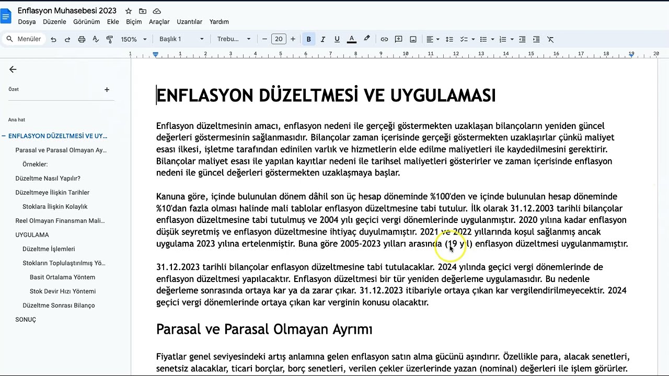Image resolution: width=669 pixels, height=376 pixels.
Task: Open the text color picker
Action: coord(352,39)
